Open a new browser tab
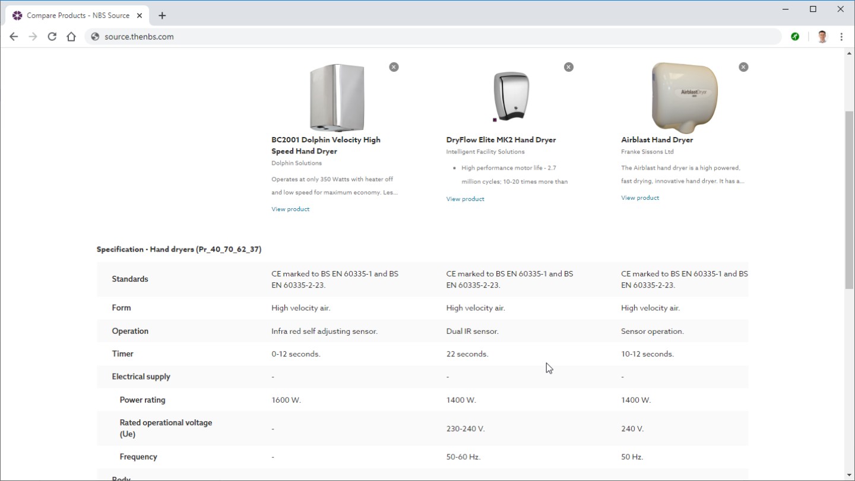 tap(162, 15)
